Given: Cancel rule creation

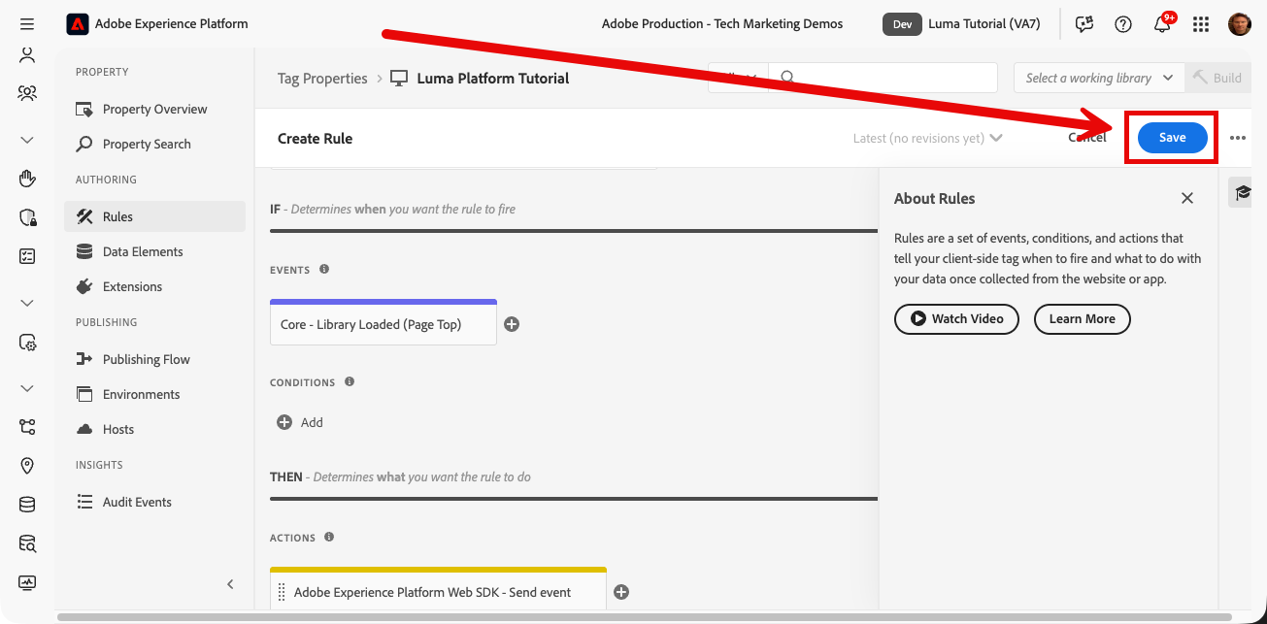Looking at the screenshot, I should [x=1087, y=138].
